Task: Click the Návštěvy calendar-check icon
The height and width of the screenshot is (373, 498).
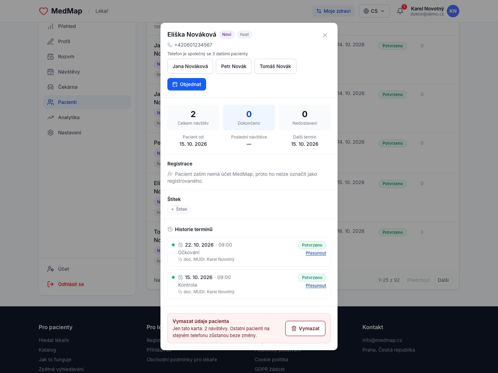Action: [50, 72]
